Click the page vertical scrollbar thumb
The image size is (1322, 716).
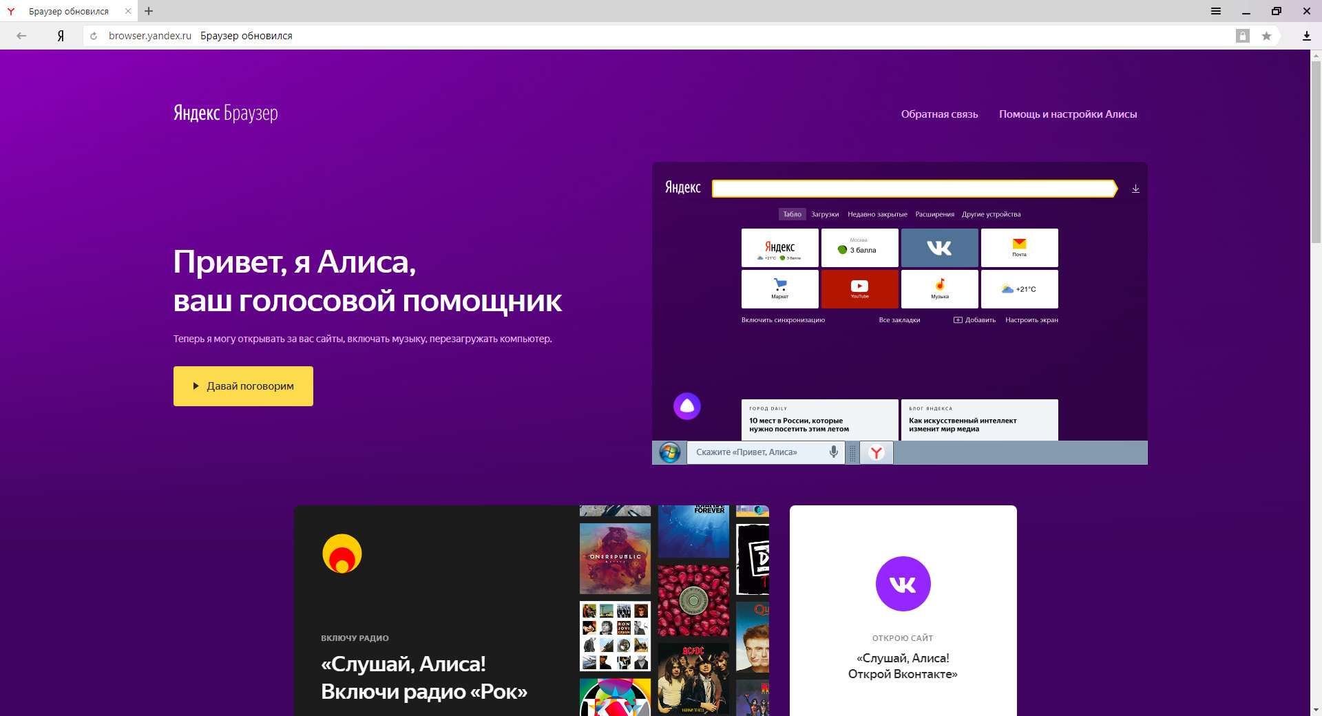point(1316,151)
